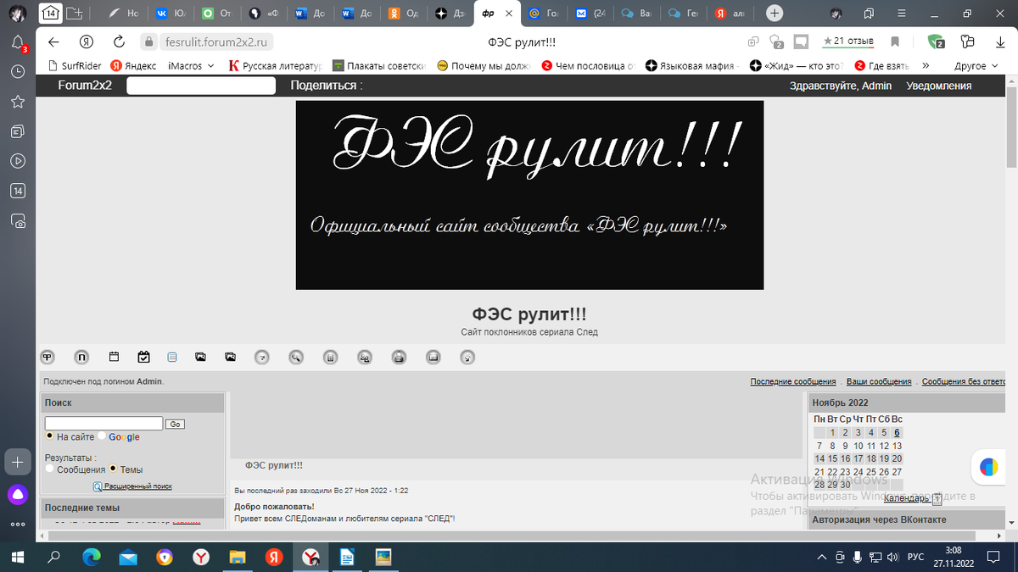Click the logout arrow round icon
This screenshot has height=572, width=1018.
pos(467,357)
